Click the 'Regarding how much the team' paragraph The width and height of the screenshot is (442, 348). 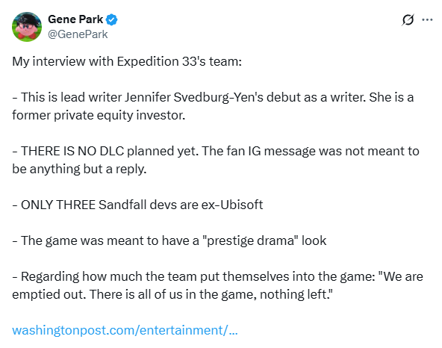(x=217, y=285)
